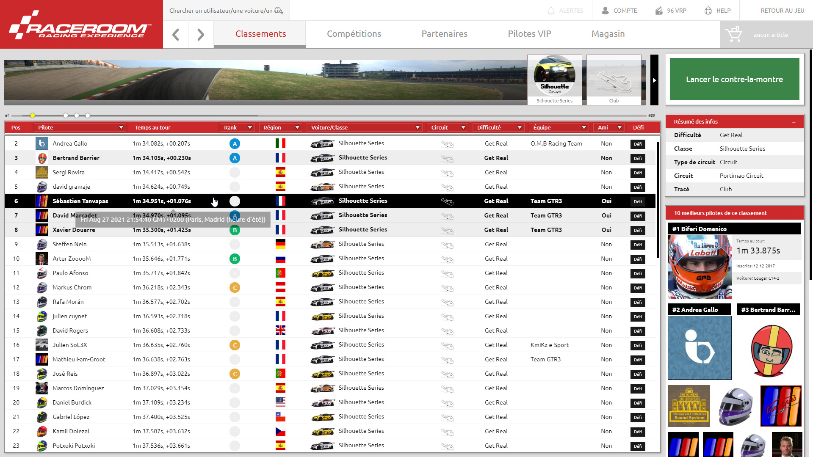
Task: Click the search magnifier icon
Action: [x=278, y=10]
